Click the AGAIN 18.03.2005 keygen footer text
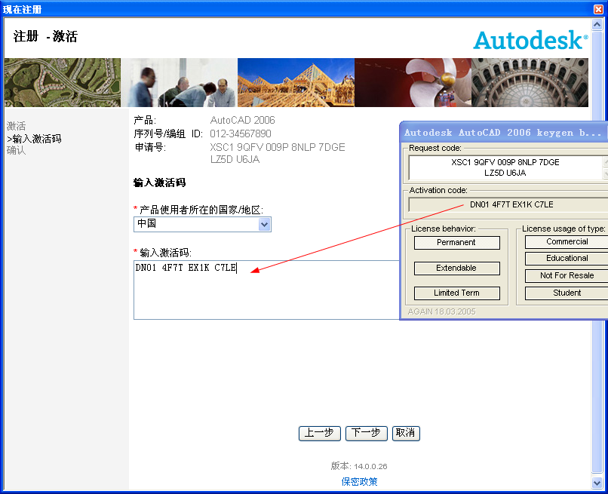The width and height of the screenshot is (608, 494). coord(441,311)
